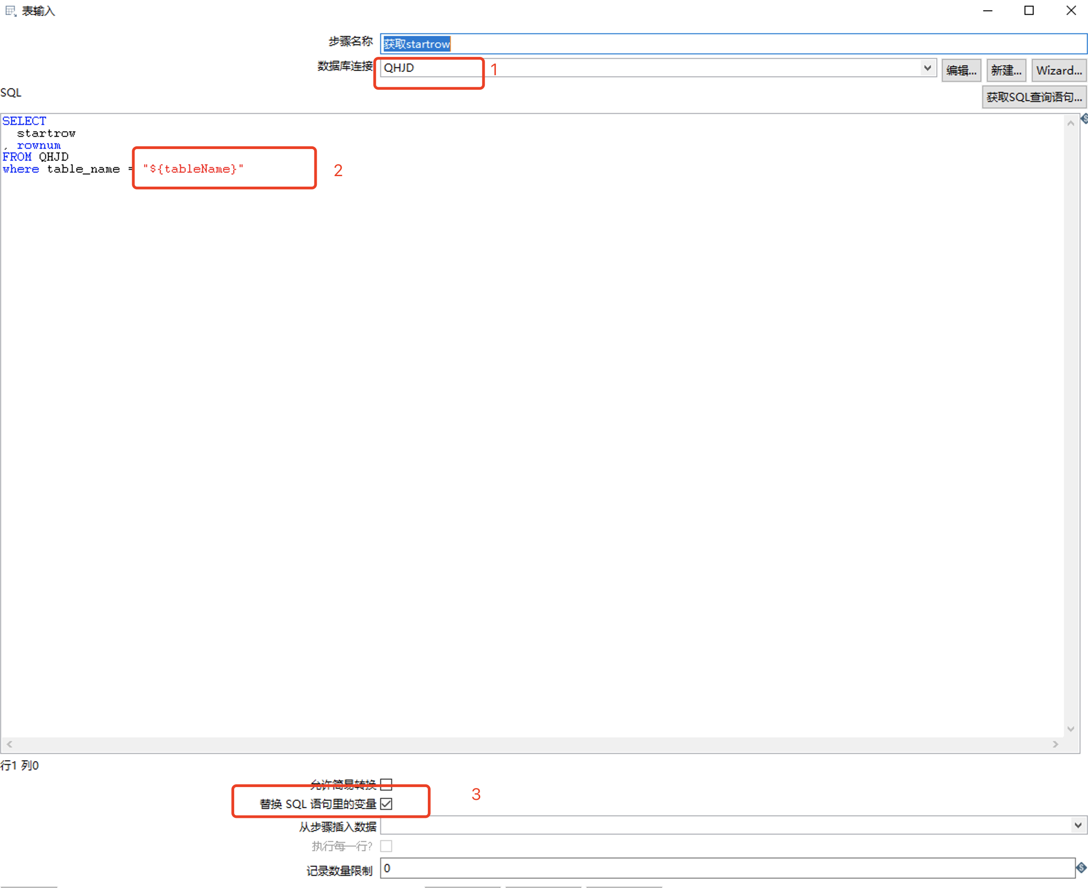Expand the 从步骤插入数据 dropdown arrow

tap(1078, 825)
